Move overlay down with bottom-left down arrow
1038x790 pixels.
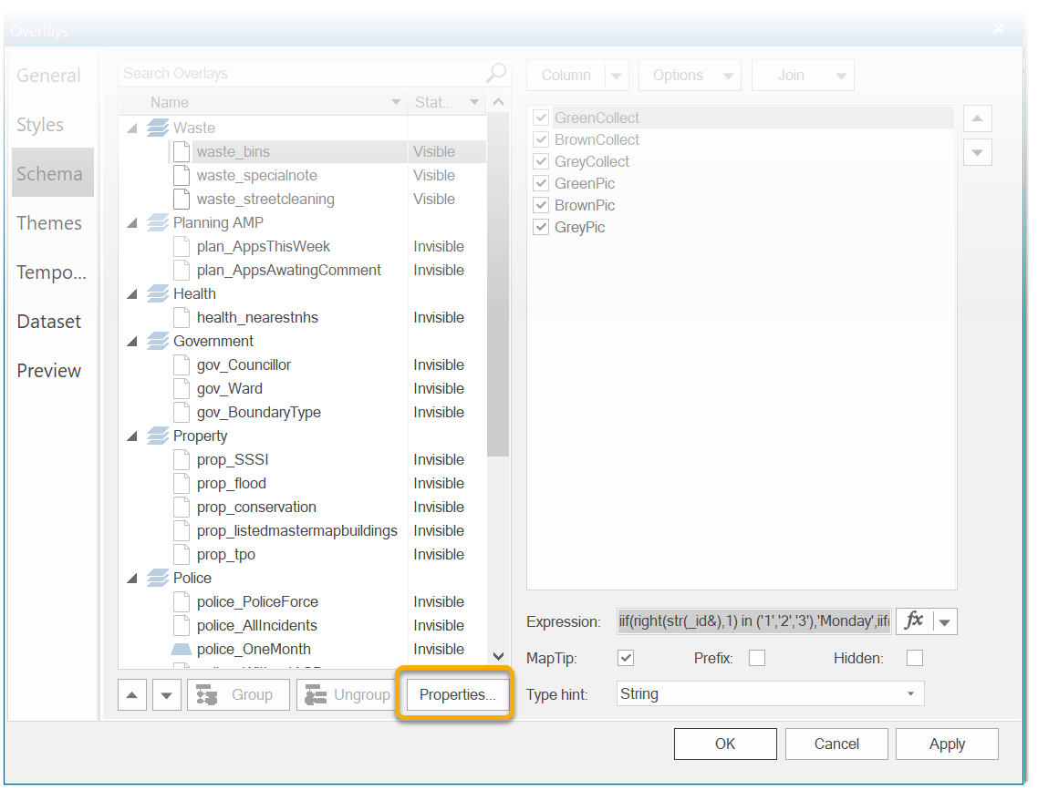click(166, 695)
